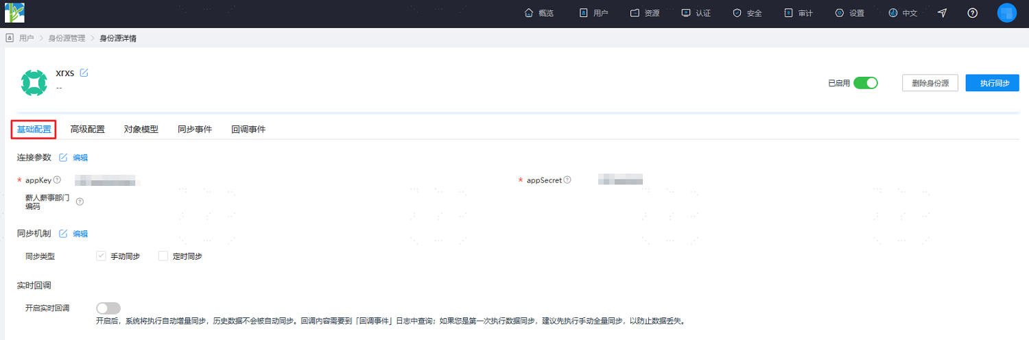Click 编辑 link next to 同步机制
1029x340 pixels.
80,234
